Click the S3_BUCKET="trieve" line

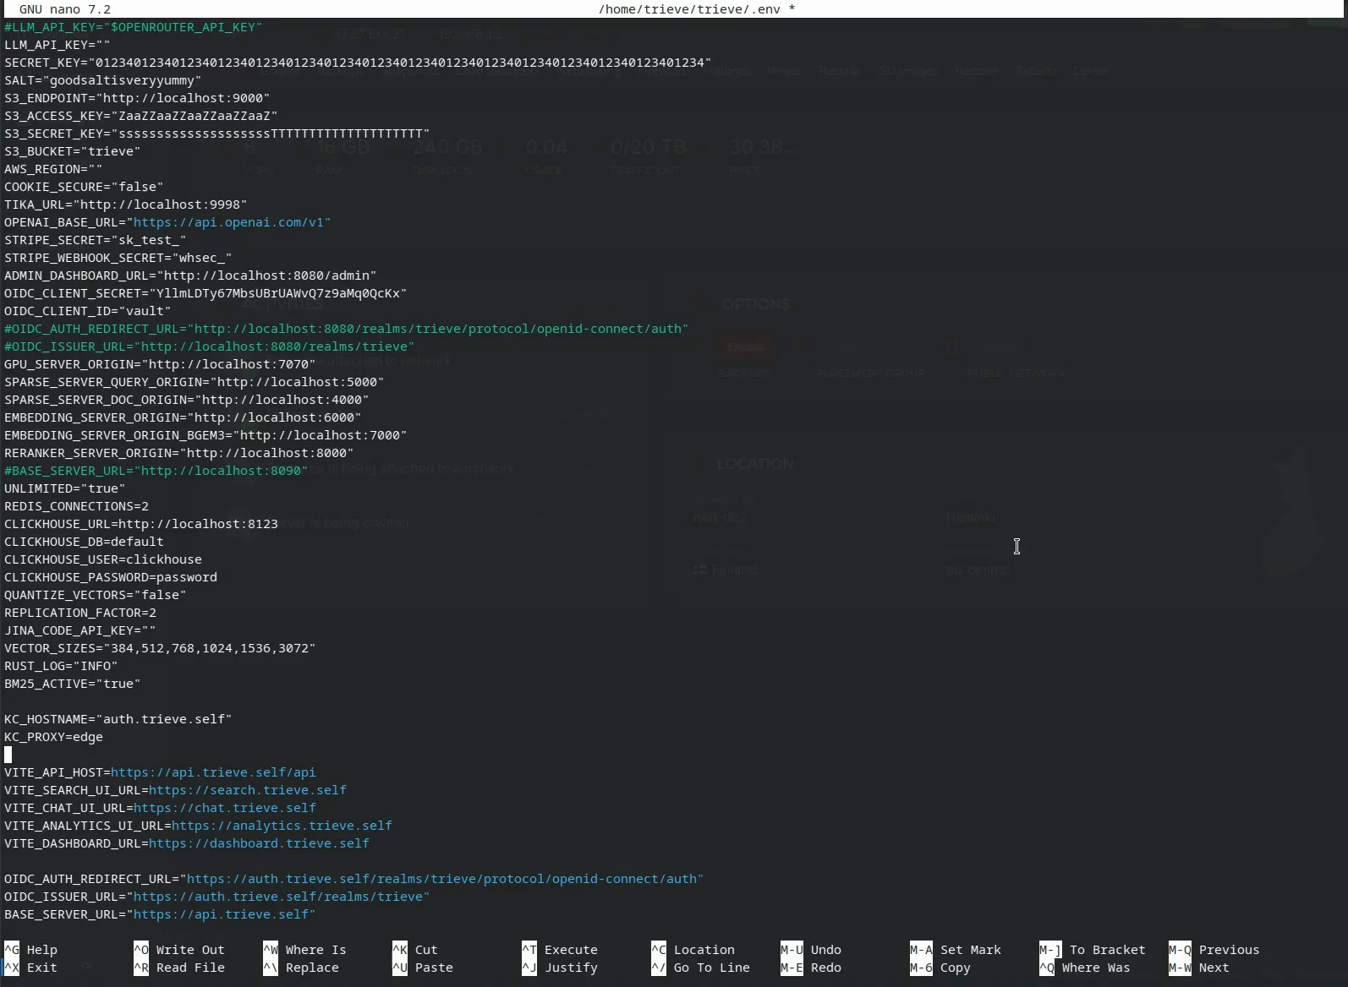tap(73, 151)
